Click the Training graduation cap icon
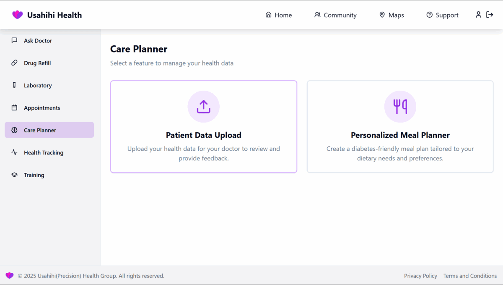 coord(14,175)
